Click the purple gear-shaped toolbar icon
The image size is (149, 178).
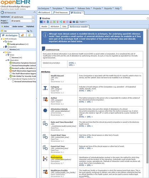(67, 22)
